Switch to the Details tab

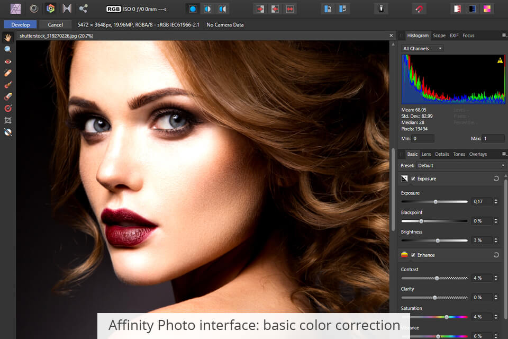442,155
